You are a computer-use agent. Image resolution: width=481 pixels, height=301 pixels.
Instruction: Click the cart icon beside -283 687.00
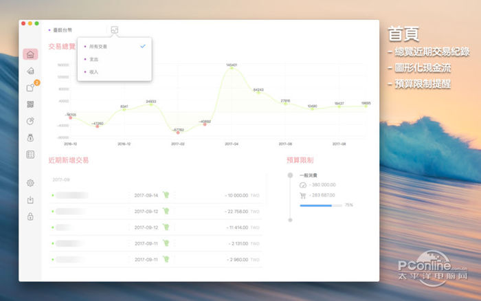coord(303,195)
